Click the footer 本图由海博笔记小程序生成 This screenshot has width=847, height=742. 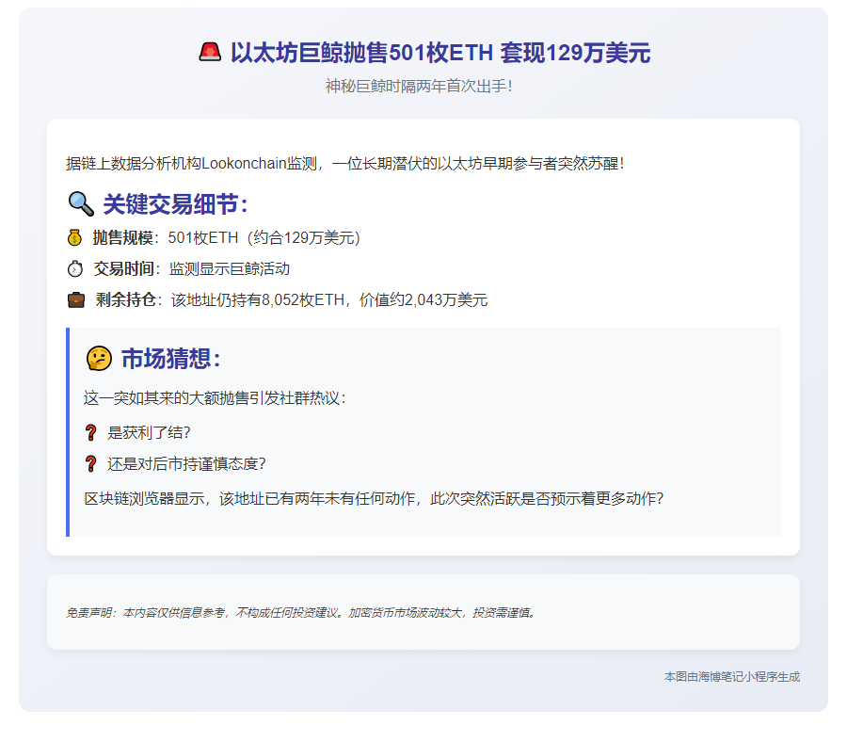point(732,677)
